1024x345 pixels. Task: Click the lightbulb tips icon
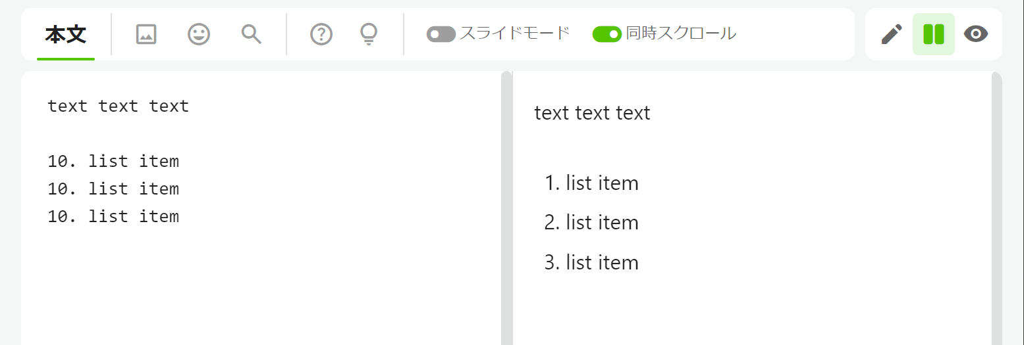click(369, 34)
